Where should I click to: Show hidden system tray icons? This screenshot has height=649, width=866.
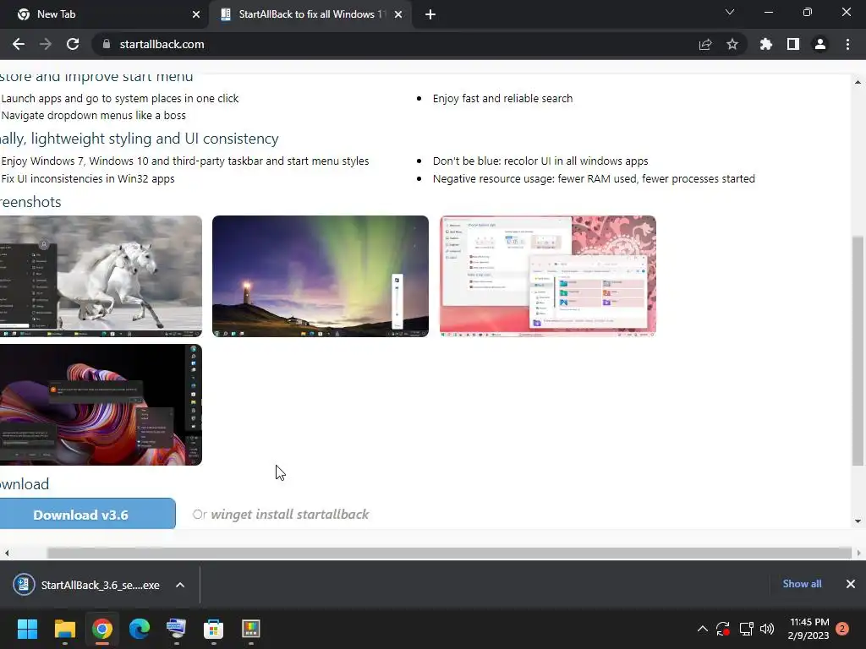(x=703, y=629)
